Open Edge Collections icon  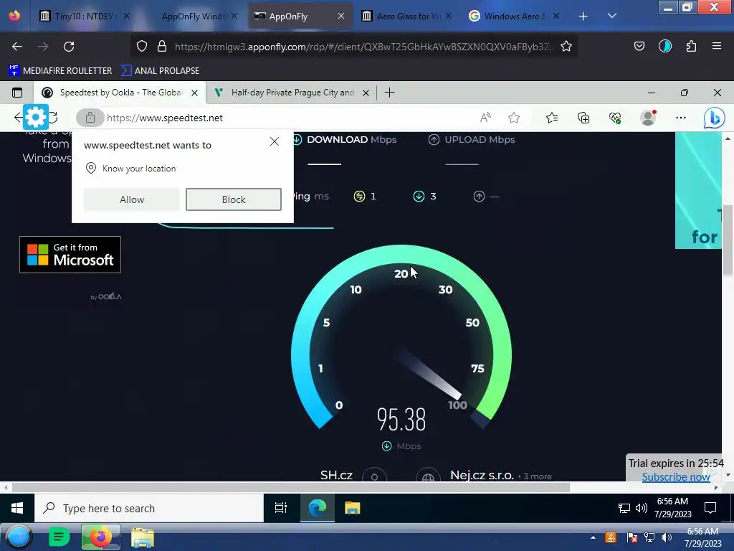[583, 118]
